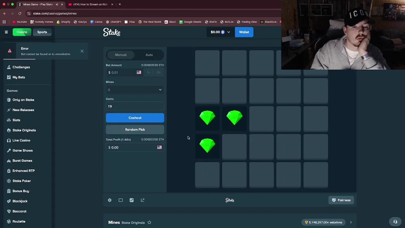Open the balance currency dropdown

[220, 32]
